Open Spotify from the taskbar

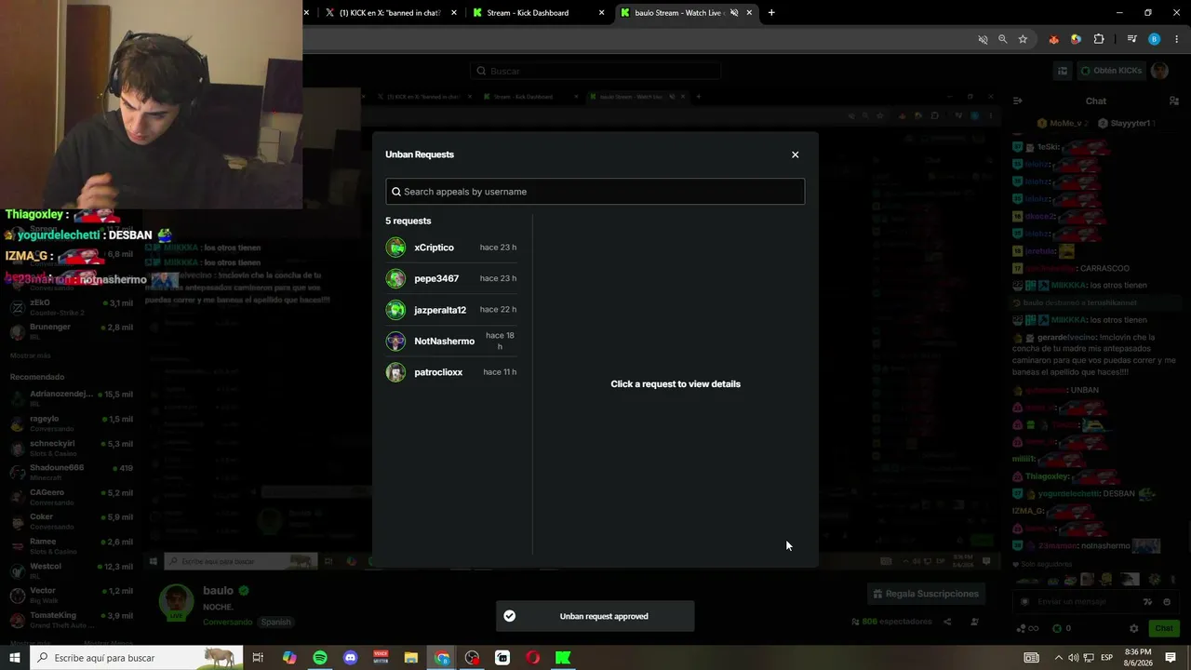point(320,658)
